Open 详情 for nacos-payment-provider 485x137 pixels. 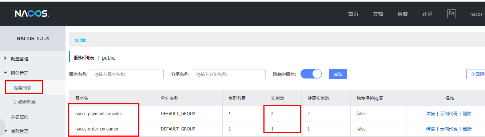(430, 114)
